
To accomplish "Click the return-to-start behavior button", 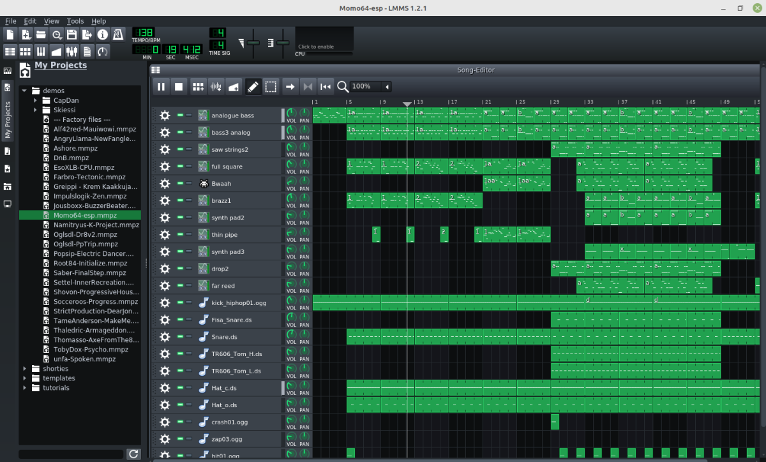I will click(x=326, y=86).
